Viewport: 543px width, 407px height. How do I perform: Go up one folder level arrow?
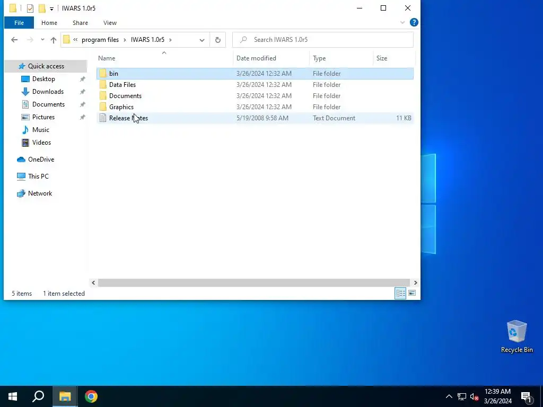tap(54, 40)
